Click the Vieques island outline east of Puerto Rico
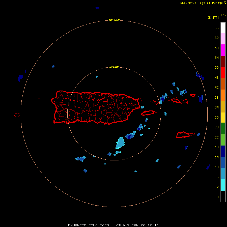Screen dimensions: 227x227 click(149, 113)
